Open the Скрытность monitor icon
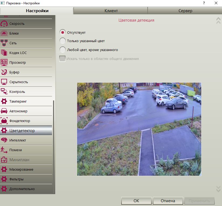 tap(4, 82)
